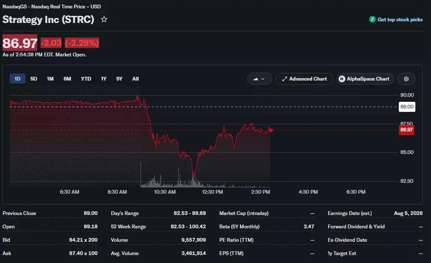Viewport: 431px width, 263px height.
Task: Click the Bid value 64.21 x 200
Action: point(83,240)
